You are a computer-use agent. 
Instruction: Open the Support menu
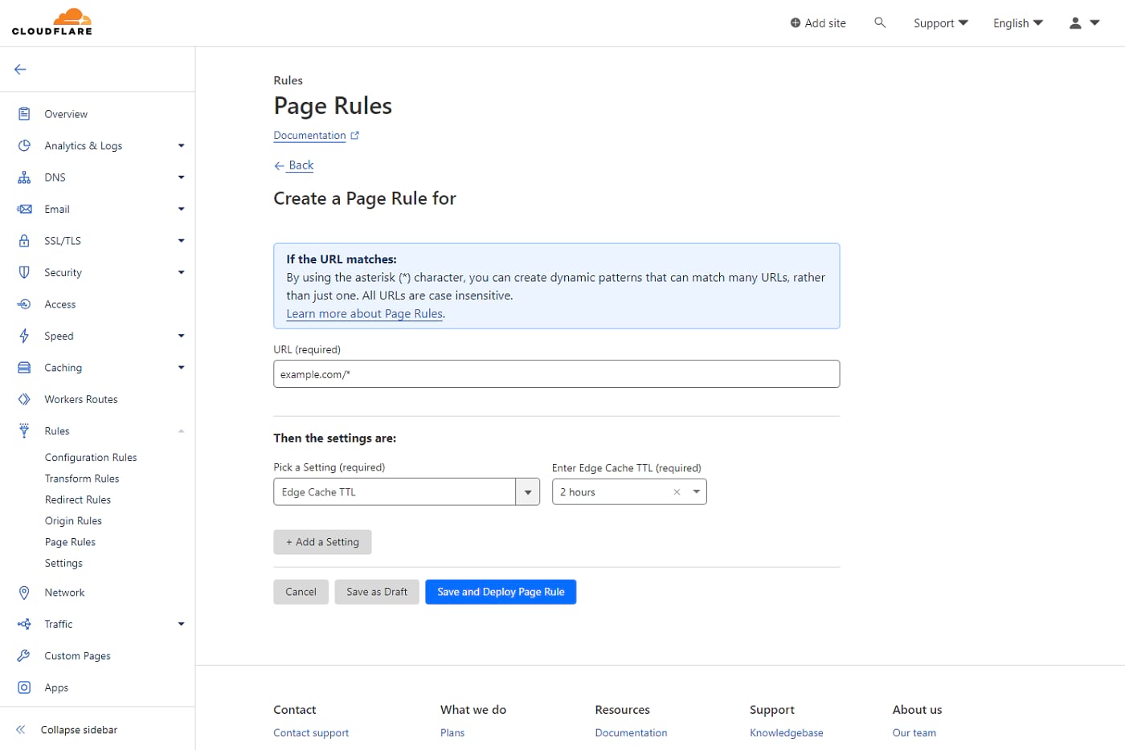point(939,23)
